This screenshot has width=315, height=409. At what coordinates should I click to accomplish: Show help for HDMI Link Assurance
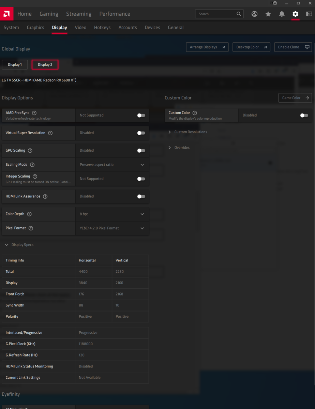pos(45,196)
